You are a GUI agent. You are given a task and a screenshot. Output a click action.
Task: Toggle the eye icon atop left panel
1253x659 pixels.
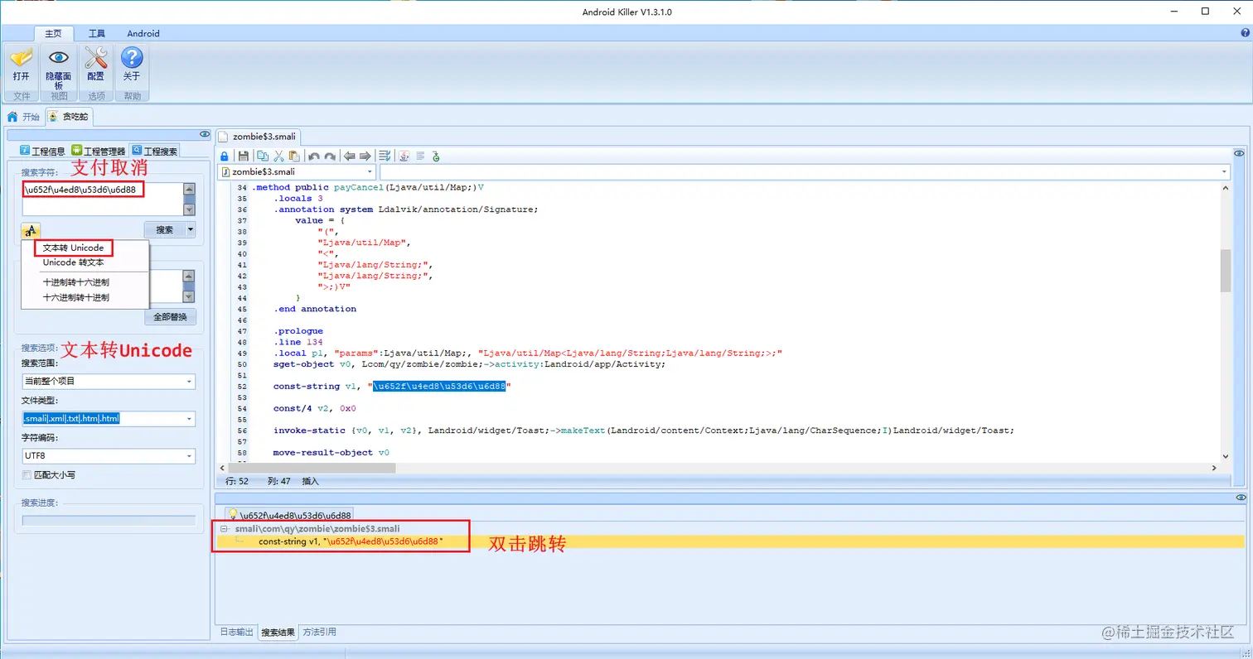205,134
